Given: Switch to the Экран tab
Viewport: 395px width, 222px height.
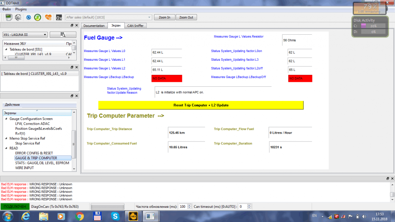Looking at the screenshot, I should [x=116, y=25].
